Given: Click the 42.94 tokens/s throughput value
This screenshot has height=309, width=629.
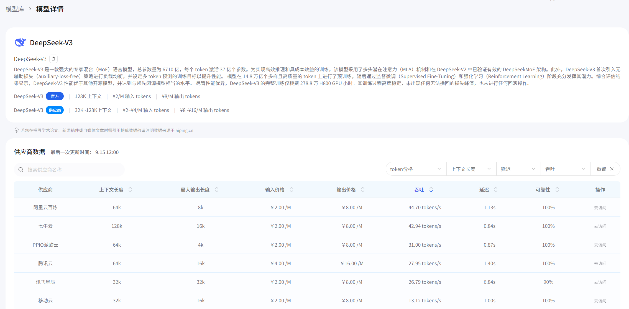Looking at the screenshot, I should pos(425,226).
